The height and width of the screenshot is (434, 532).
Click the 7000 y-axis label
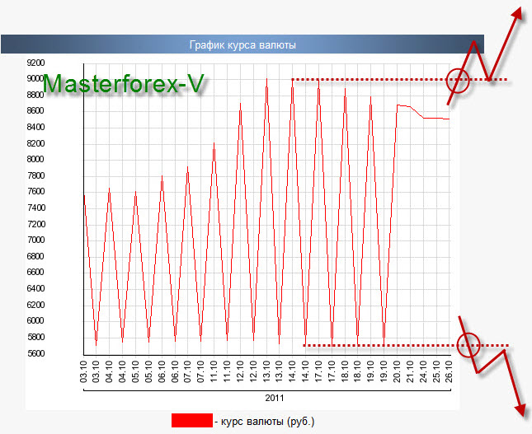(x=35, y=240)
